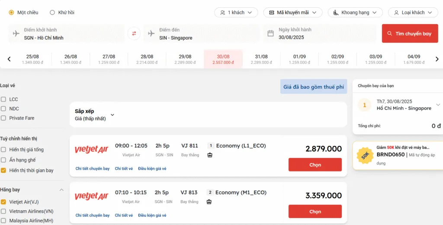Click Chọn for the 2.879.000 flight
This screenshot has height=225, width=443.
point(315,165)
